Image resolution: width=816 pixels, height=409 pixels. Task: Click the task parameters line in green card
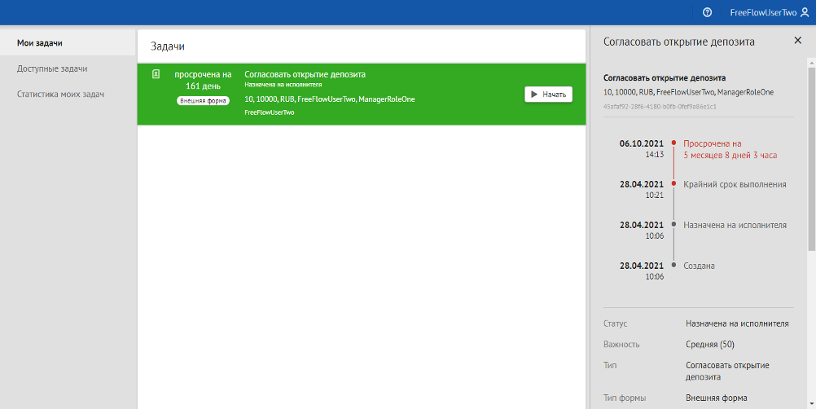pyautogui.click(x=330, y=99)
